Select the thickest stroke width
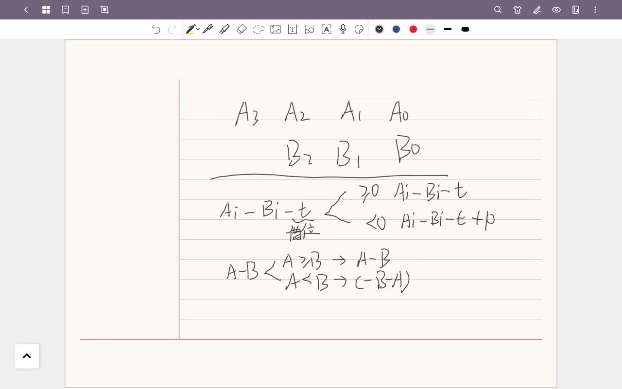 click(x=465, y=29)
